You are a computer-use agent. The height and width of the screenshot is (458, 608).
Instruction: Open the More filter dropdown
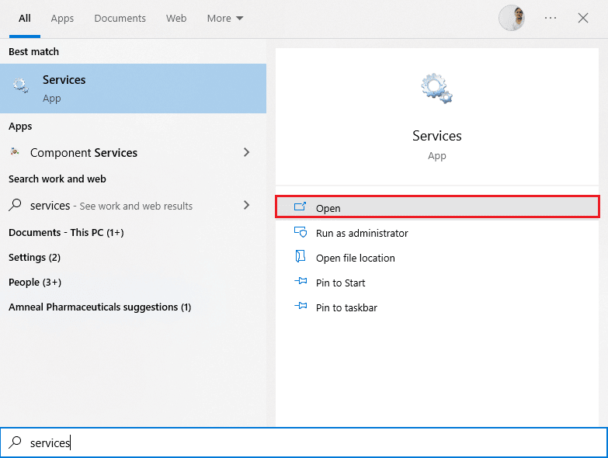tap(225, 18)
